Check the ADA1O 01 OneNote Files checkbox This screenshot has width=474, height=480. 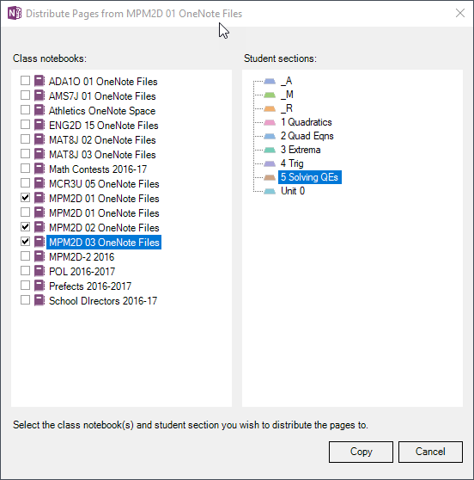(26, 81)
